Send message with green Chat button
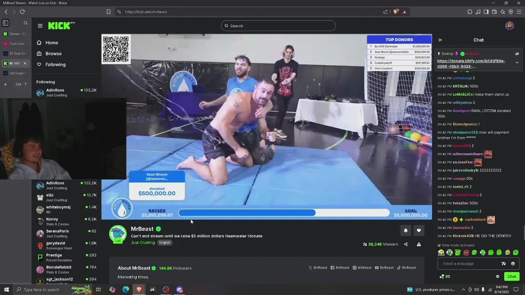The width and height of the screenshot is (525, 295). (512, 277)
